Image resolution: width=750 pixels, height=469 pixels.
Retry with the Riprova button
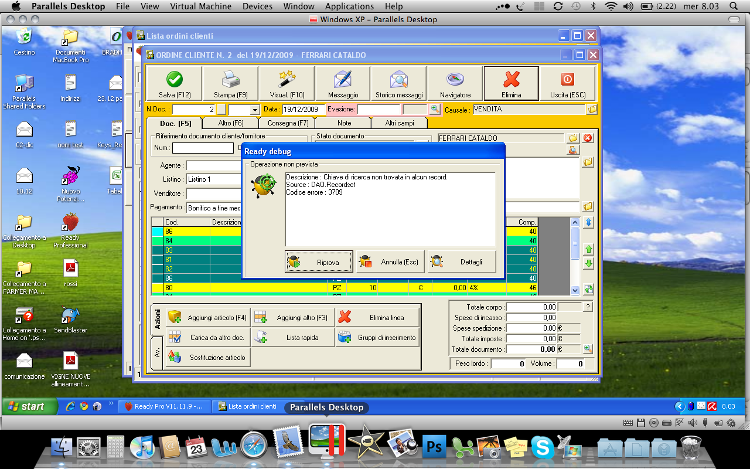pos(319,262)
